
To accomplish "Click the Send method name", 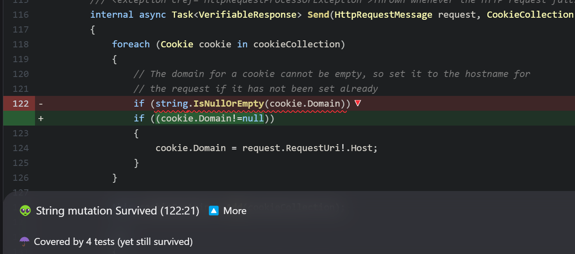I will coord(318,15).
